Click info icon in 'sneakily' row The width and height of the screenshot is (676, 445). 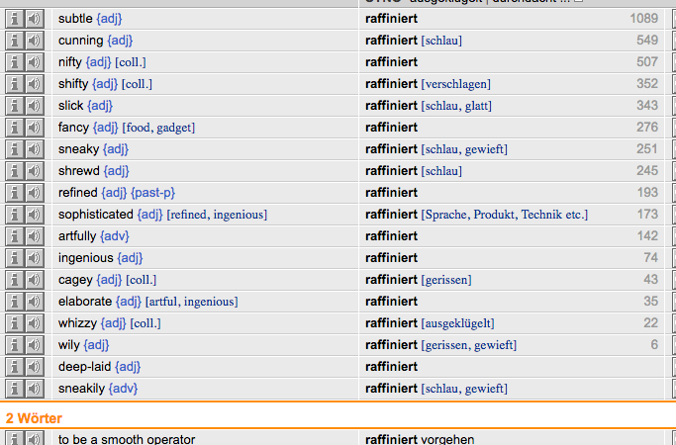pos(14,389)
